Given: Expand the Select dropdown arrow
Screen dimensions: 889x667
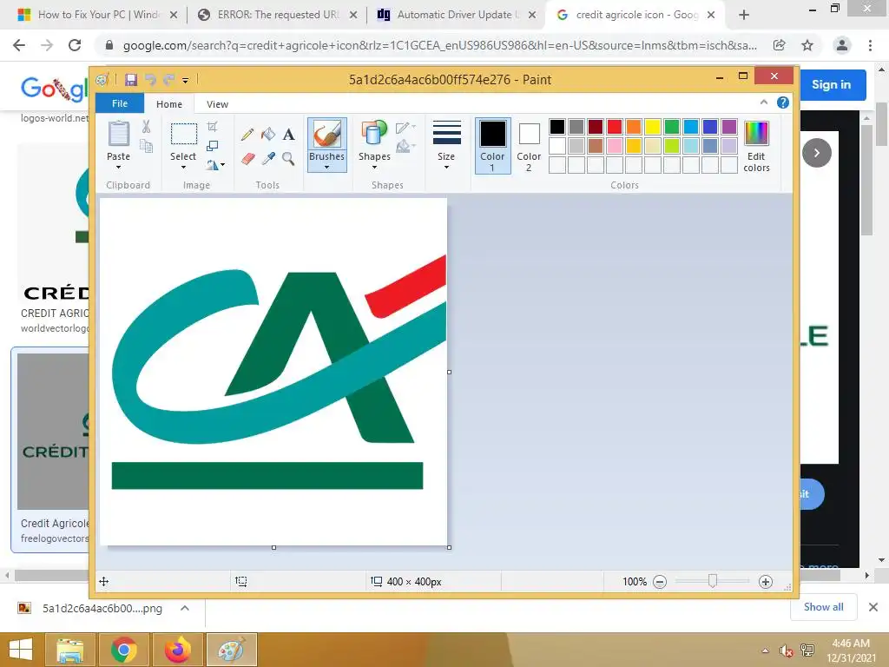Looking at the screenshot, I should (184, 168).
